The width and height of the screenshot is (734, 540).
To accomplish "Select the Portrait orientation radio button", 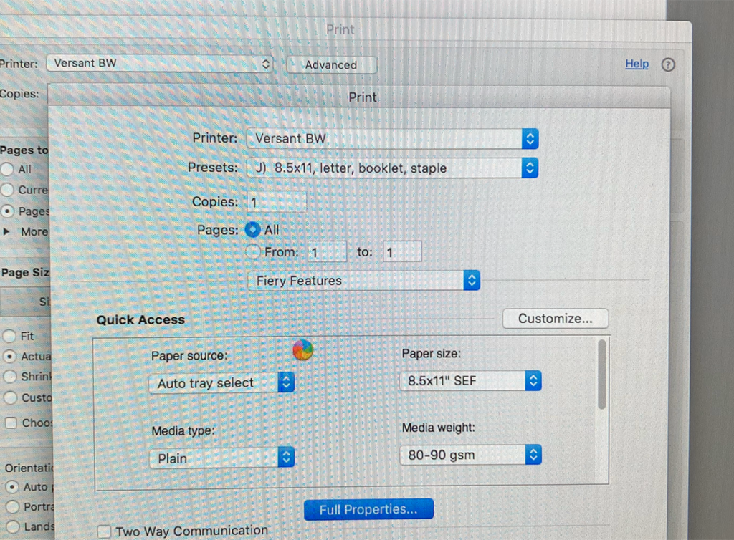I will 13,507.
